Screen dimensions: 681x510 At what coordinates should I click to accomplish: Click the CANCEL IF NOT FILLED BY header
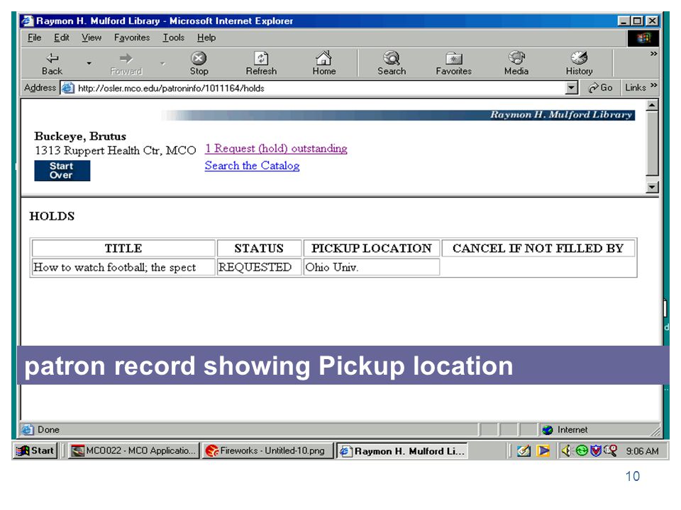538,248
